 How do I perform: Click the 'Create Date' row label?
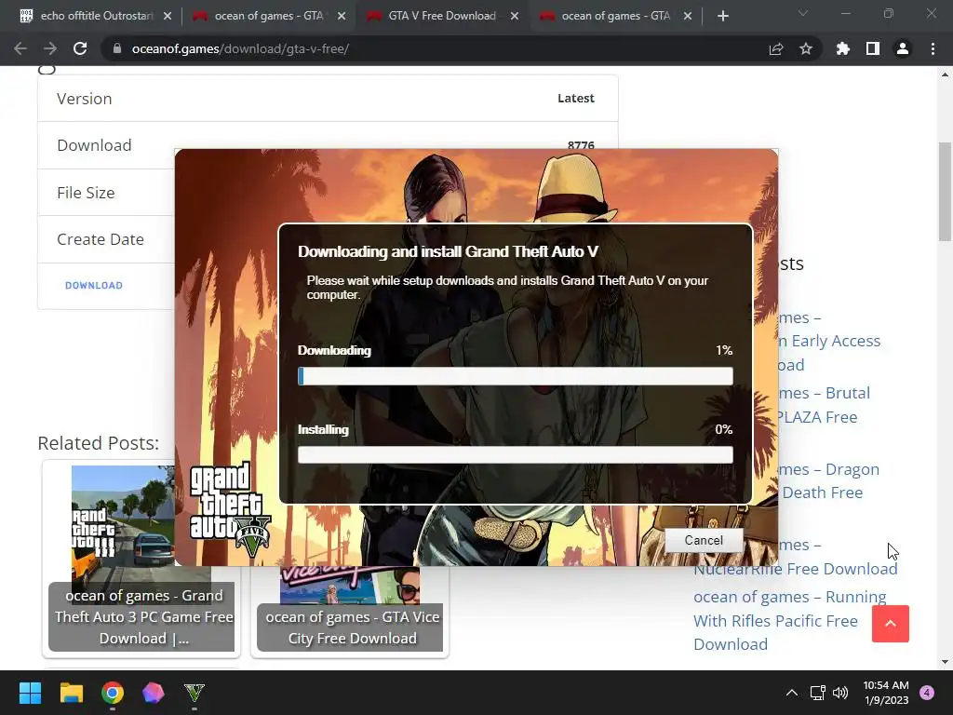click(101, 239)
